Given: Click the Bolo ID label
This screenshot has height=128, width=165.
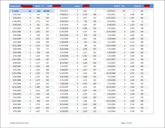Looking at the screenshot, I should [137, 6].
